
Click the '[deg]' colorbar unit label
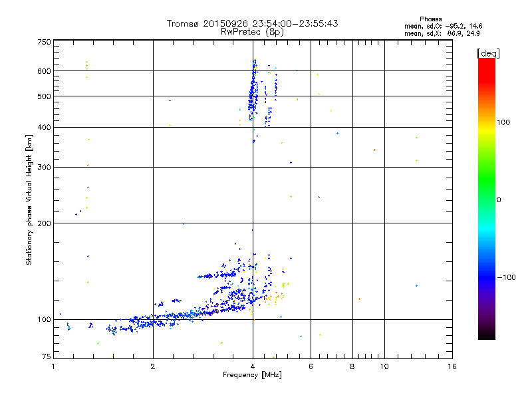[x=488, y=53]
